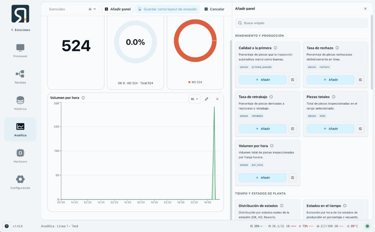Remove the Volumen por hora chart panel
This screenshot has width=375, height=232.
pyautogui.click(x=217, y=99)
